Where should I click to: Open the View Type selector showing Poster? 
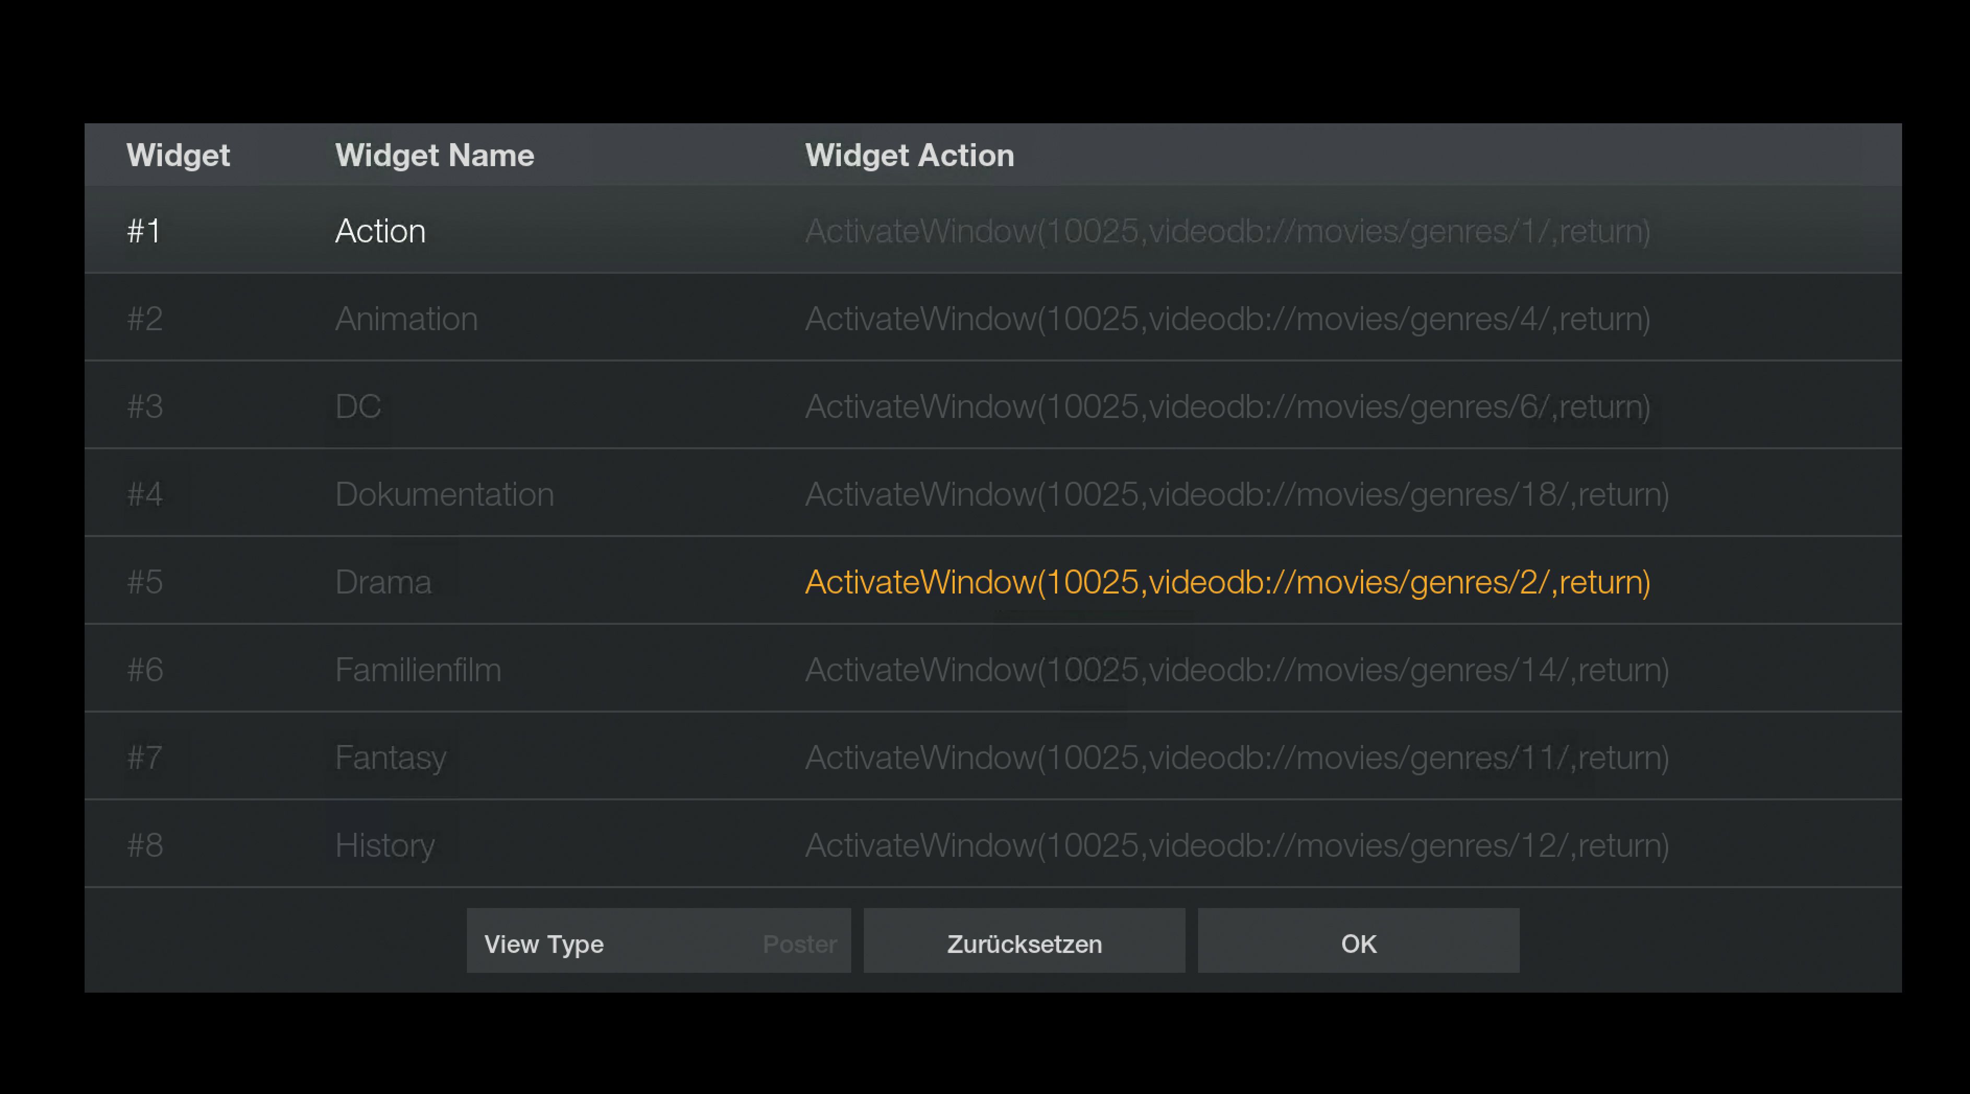(x=659, y=941)
